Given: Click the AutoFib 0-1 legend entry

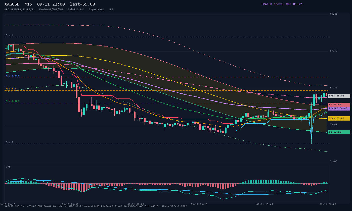Looking at the screenshot, I should [x=76, y=10].
